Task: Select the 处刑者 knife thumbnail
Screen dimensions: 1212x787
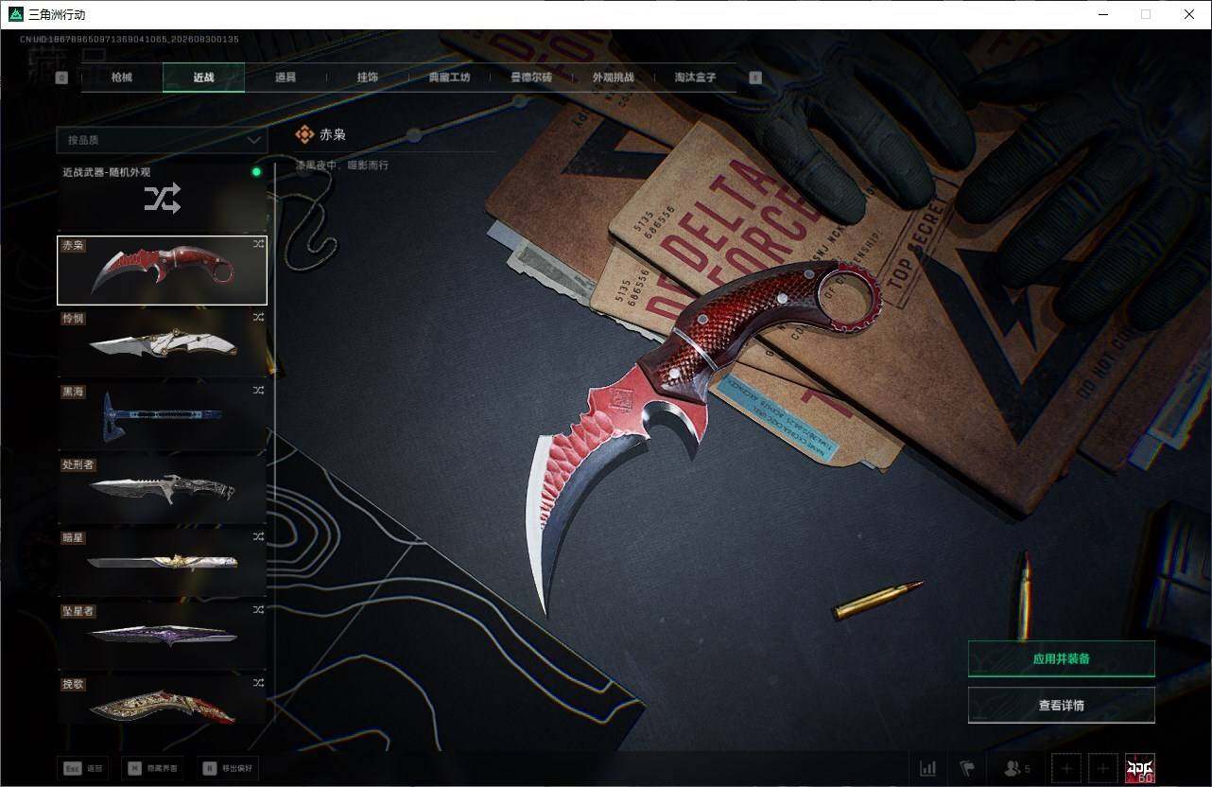Action: [162, 489]
